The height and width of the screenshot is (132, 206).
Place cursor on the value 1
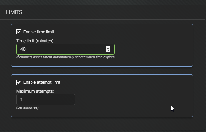pyautogui.click(x=22, y=99)
